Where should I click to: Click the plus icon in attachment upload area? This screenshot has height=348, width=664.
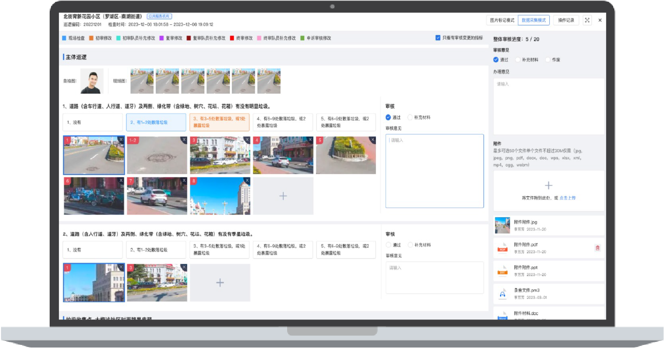548,186
